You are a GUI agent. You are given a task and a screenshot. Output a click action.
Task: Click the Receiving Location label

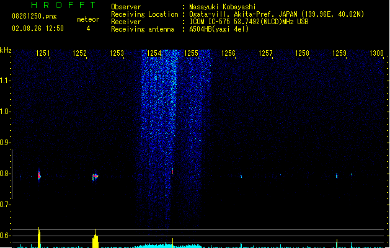144,14
